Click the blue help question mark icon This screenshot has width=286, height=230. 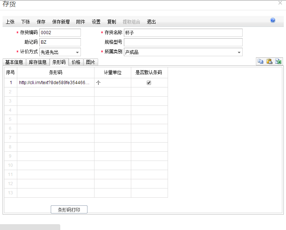click(273, 21)
